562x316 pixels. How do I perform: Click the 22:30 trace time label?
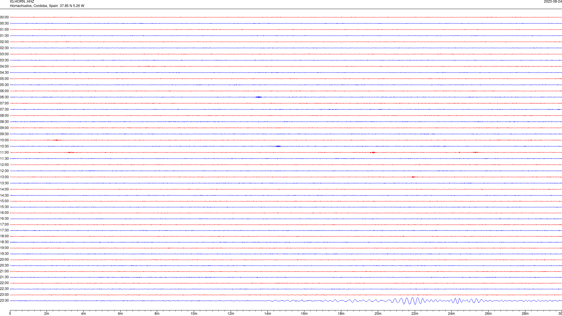[x=4, y=289]
